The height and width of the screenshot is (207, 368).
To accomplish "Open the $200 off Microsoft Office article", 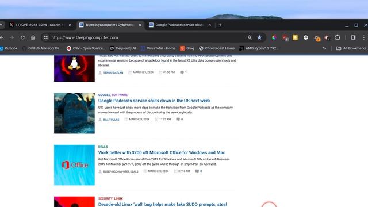I will [x=162, y=152].
